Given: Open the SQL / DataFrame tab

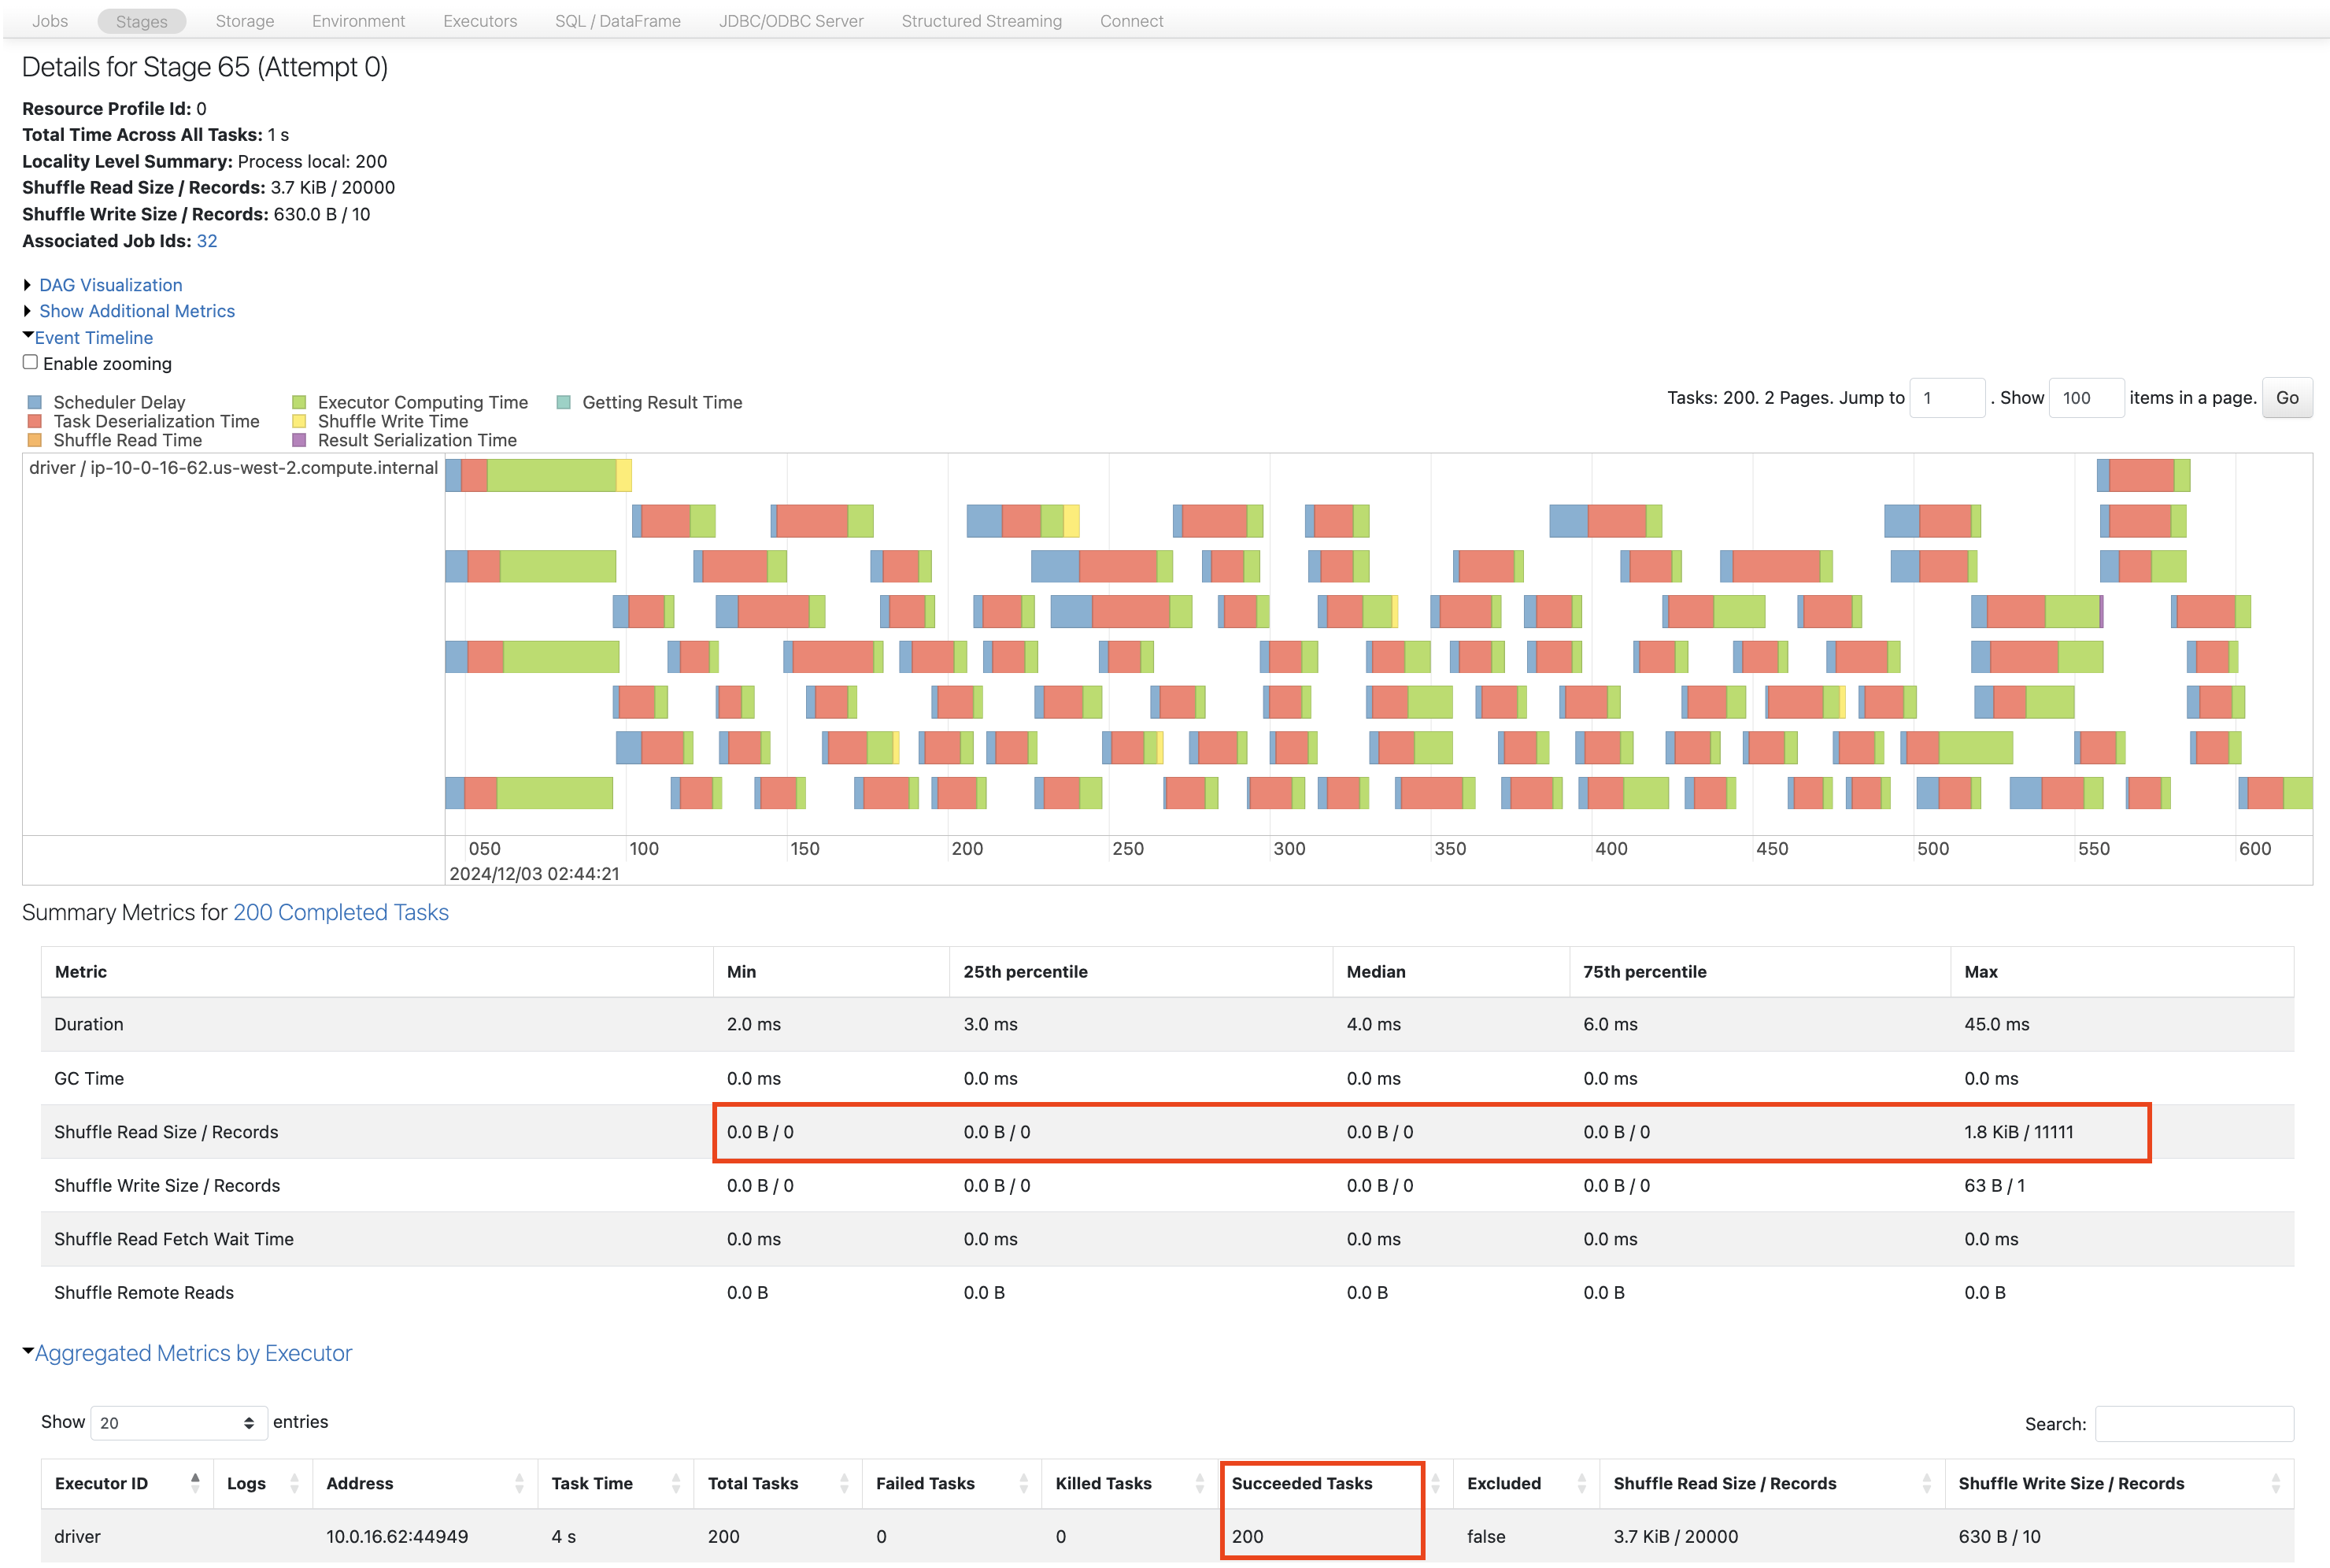Looking at the screenshot, I should [x=617, y=21].
